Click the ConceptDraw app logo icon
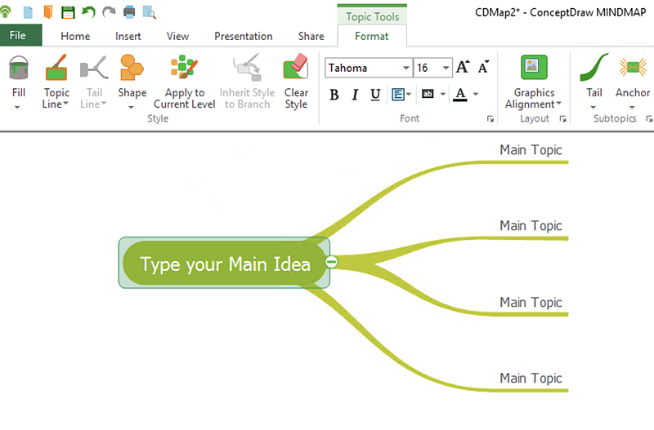Screen dimensions: 654x430 5,11
